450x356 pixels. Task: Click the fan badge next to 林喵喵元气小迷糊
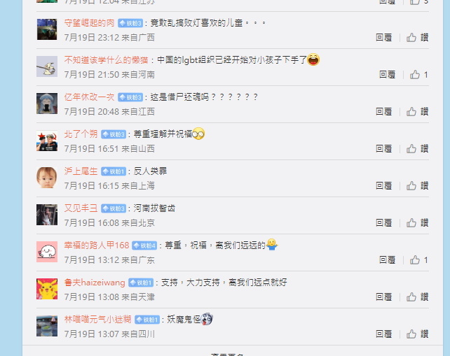[x=147, y=320]
